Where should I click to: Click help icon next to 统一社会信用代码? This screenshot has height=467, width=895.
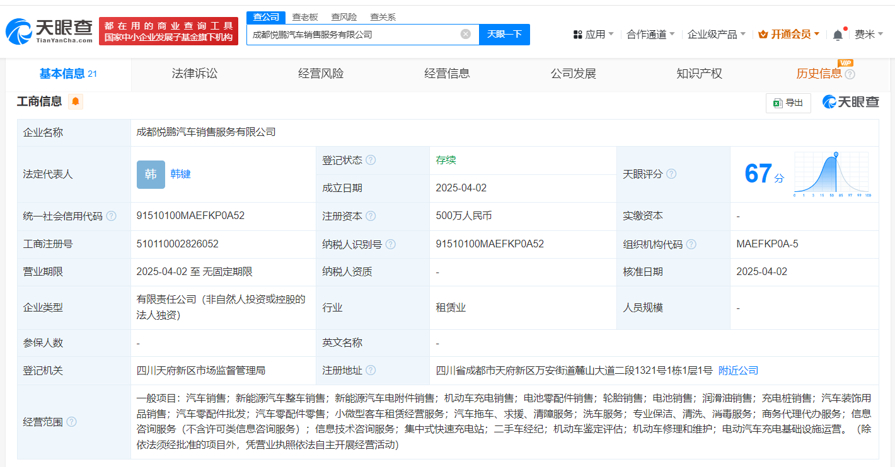click(112, 216)
